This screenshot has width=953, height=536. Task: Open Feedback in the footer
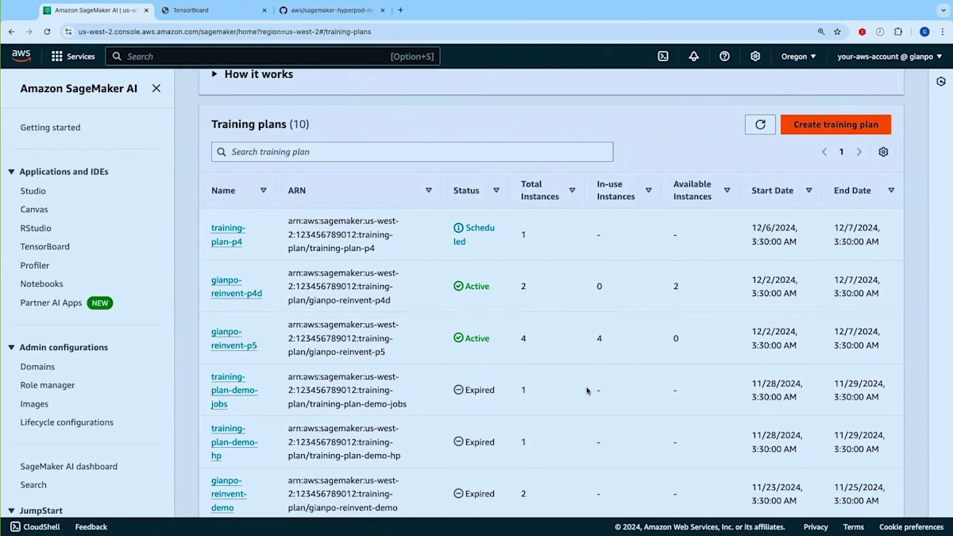coord(91,526)
